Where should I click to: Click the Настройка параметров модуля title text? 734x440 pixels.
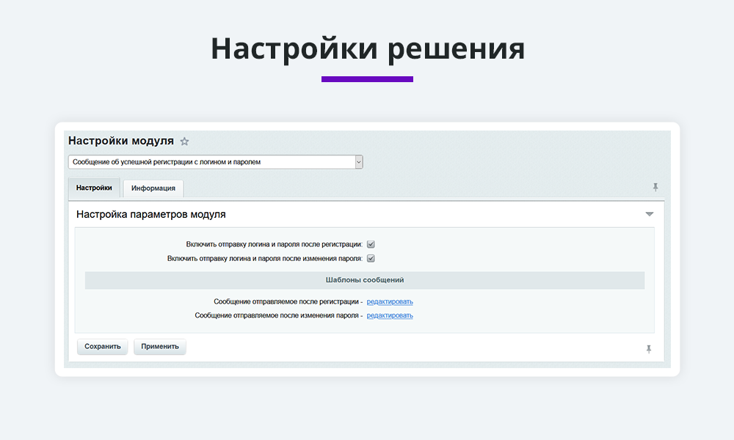point(150,215)
